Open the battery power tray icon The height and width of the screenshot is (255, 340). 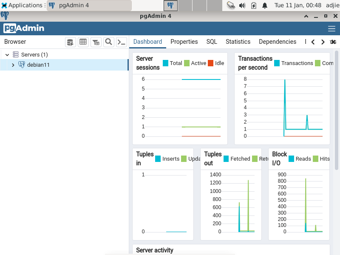tap(253, 5)
